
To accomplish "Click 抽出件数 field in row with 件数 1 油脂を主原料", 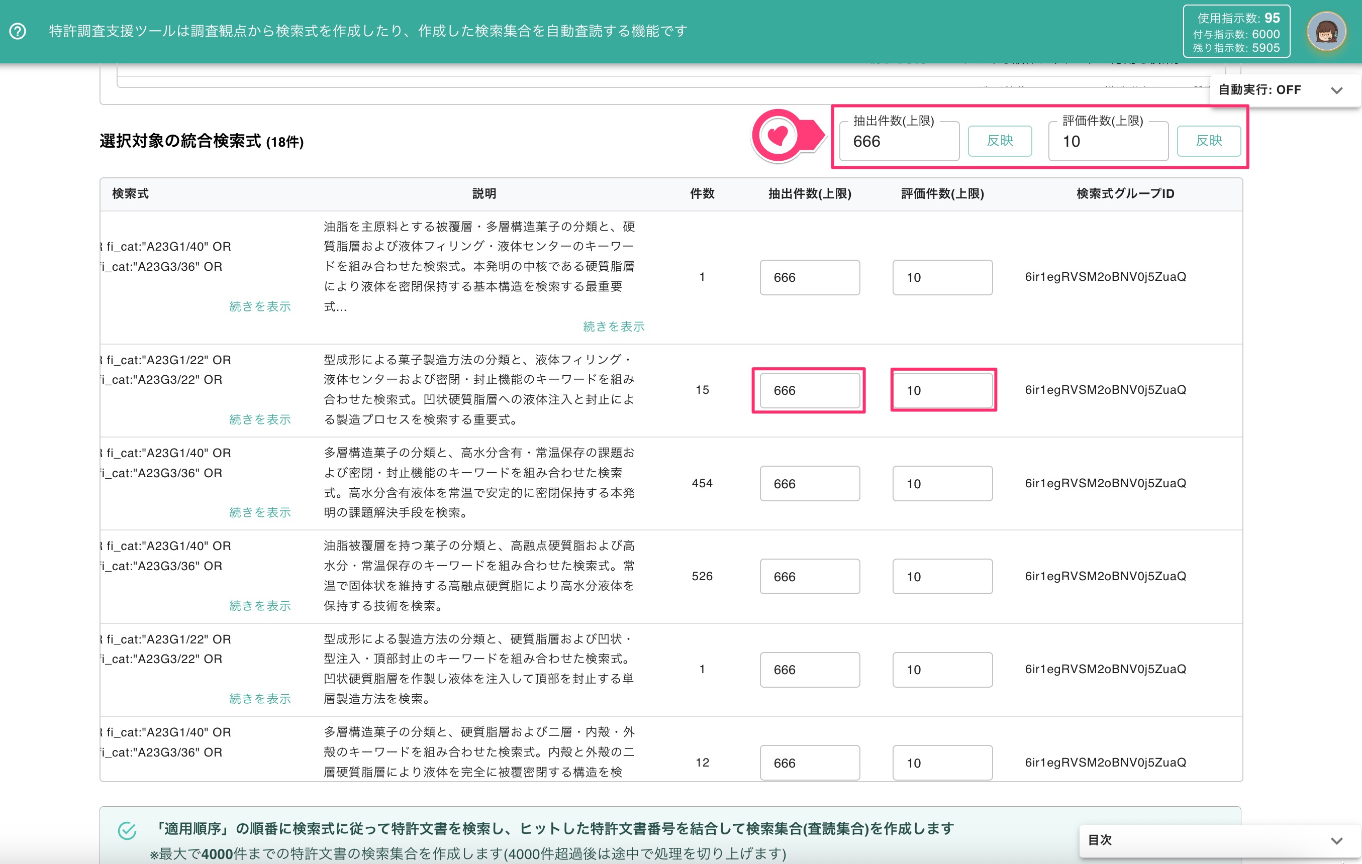I will (809, 277).
